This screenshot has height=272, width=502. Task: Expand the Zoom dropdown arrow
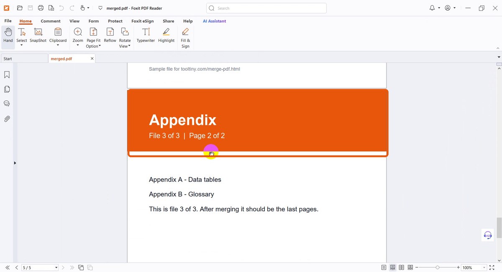pos(78,45)
